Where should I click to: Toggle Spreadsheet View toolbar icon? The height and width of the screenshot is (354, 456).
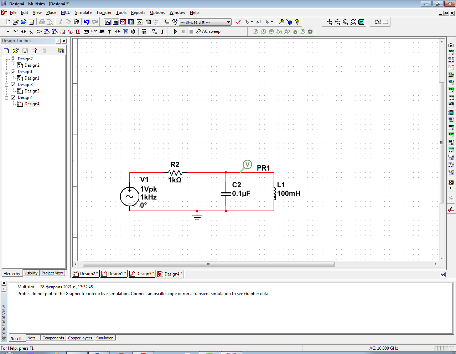pyautogui.click(x=115, y=22)
